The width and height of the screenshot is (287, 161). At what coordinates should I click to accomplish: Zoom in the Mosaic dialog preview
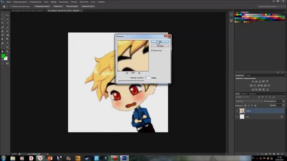pyautogui.click(x=139, y=73)
